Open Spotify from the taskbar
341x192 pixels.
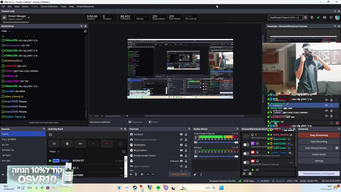158,188
